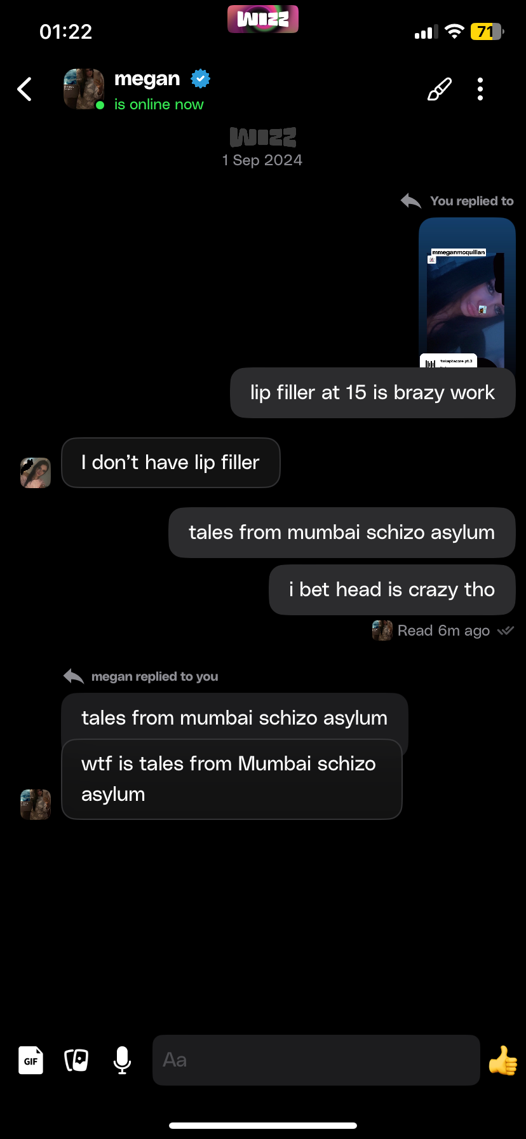Tap the quoted message under megan replied to you
The width and height of the screenshot is (526, 1139).
234,717
